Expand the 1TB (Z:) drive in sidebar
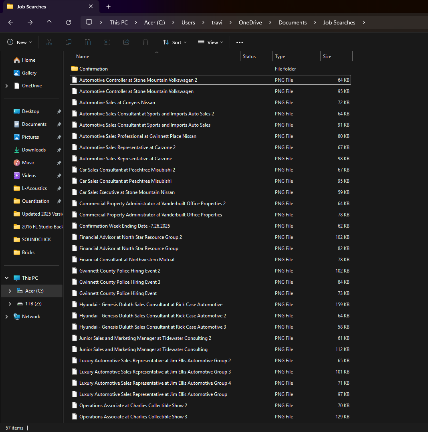 tap(9, 303)
